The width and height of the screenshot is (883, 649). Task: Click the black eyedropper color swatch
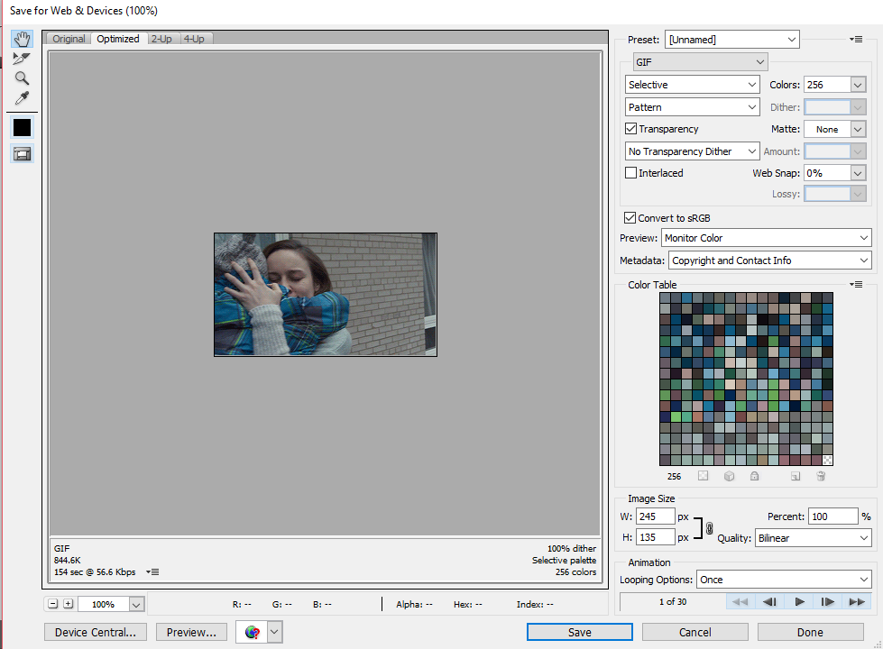(22, 128)
